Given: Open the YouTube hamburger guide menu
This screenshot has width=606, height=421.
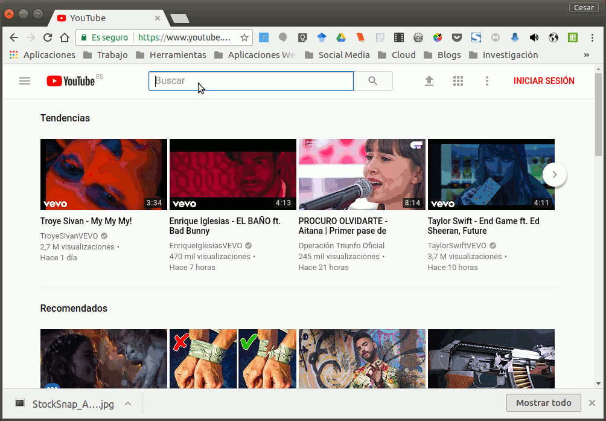Looking at the screenshot, I should pos(25,81).
